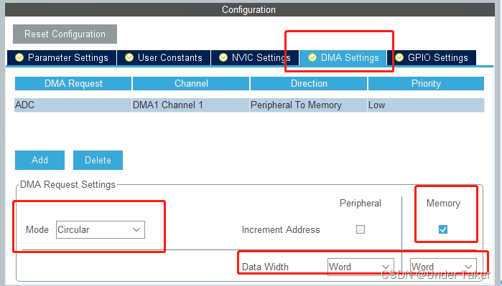Click the Low priority cell

426,105
